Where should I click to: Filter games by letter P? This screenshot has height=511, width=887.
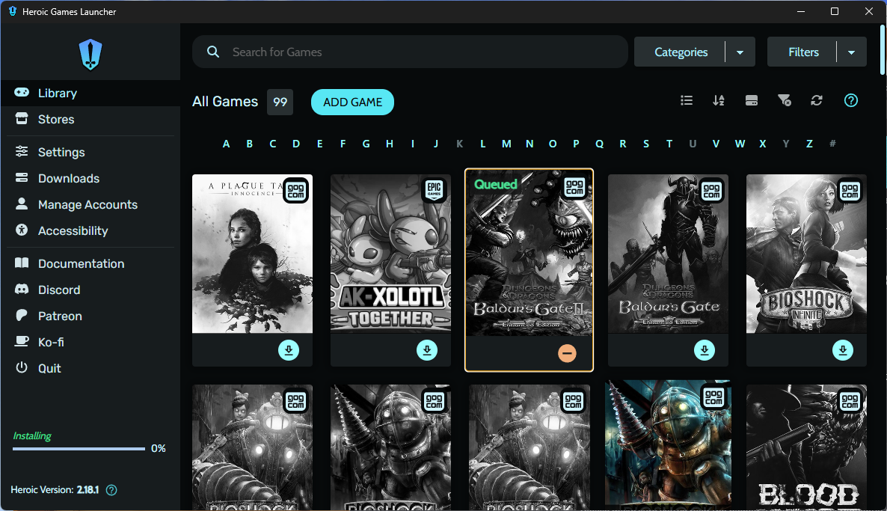point(576,144)
